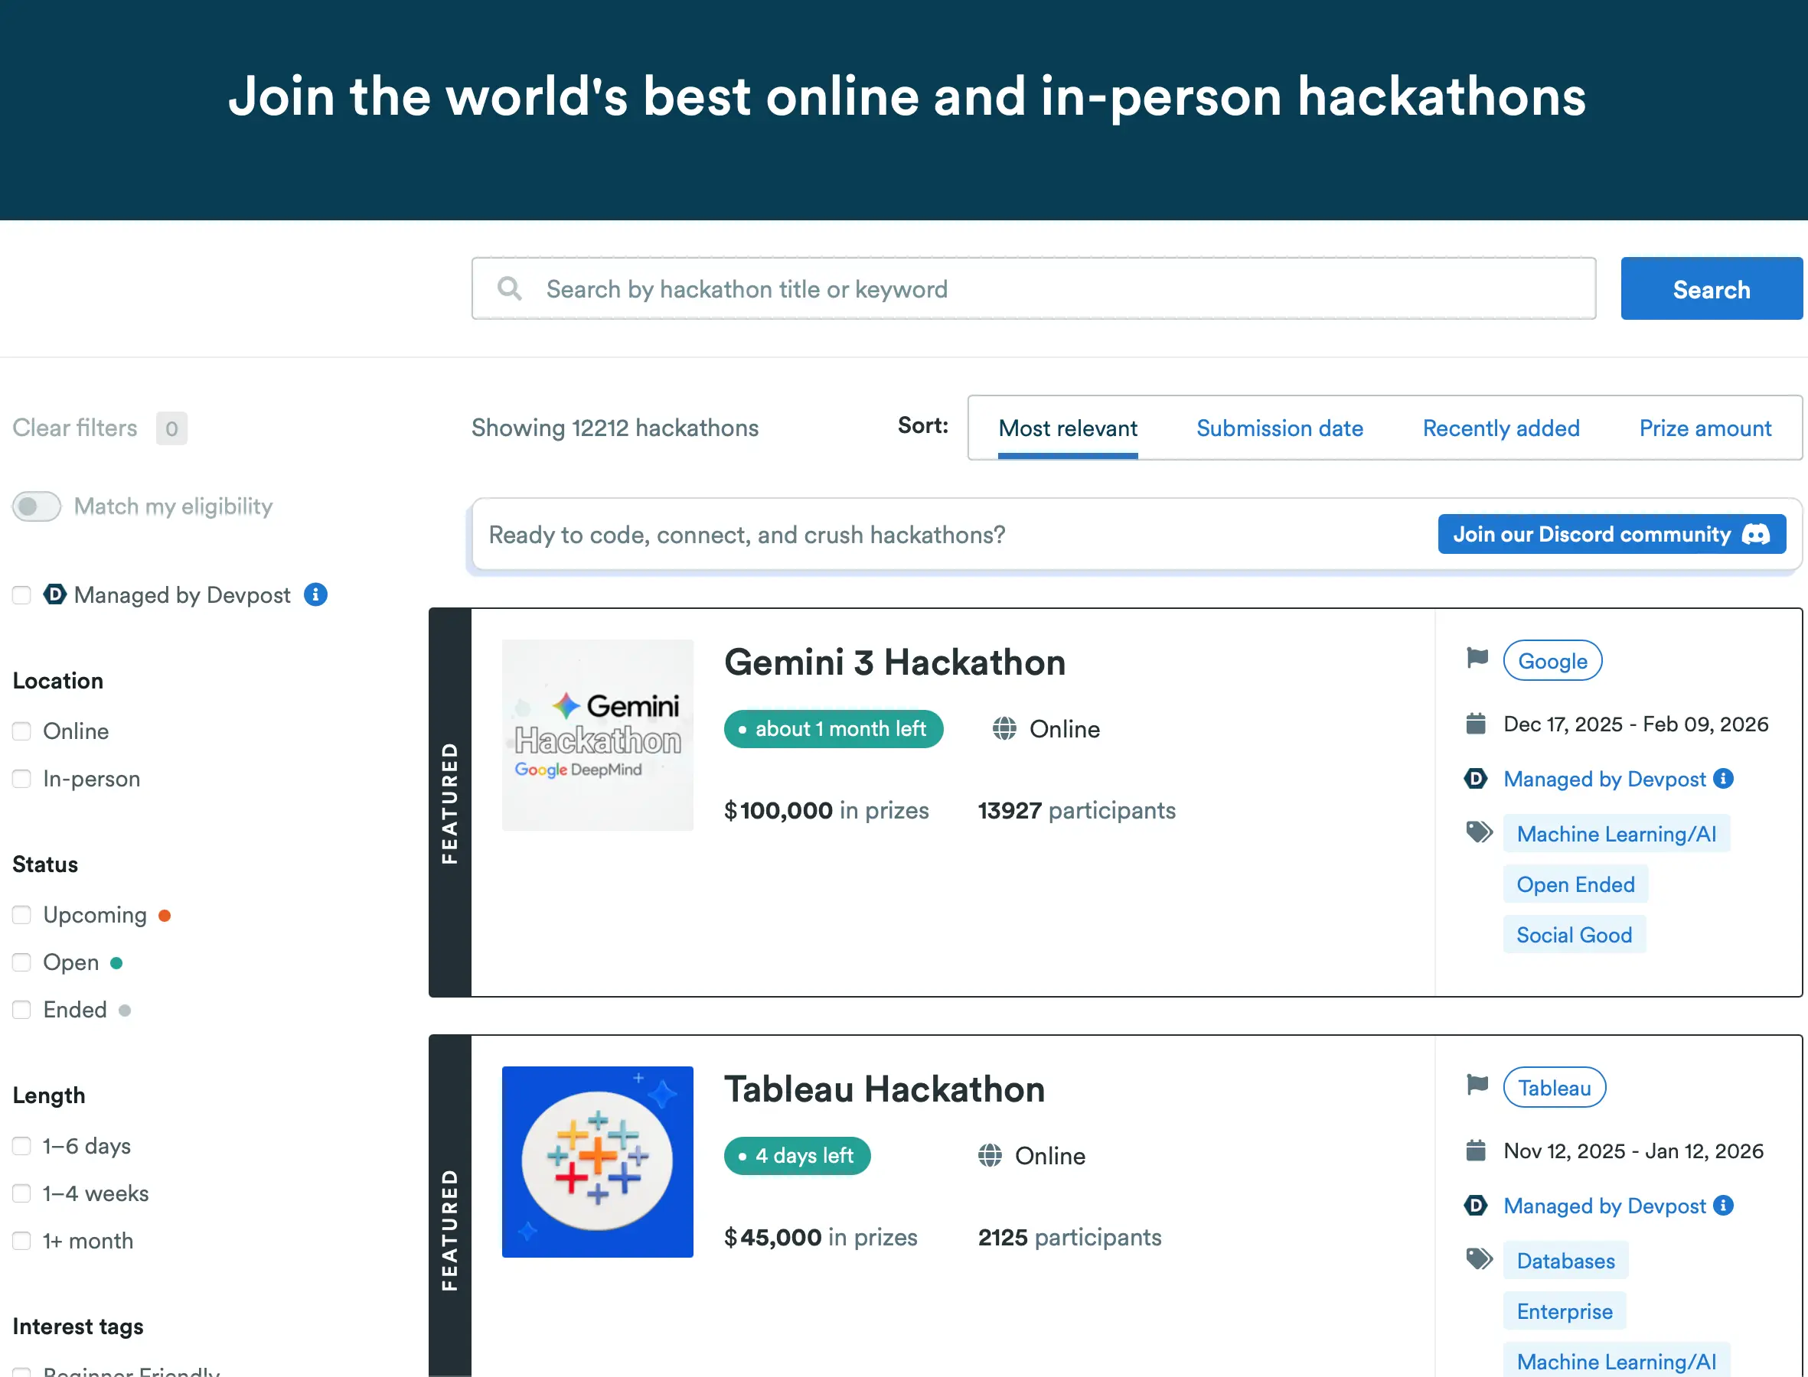Click the calendar icon next to Gemini hackathon dates

pyautogui.click(x=1476, y=724)
